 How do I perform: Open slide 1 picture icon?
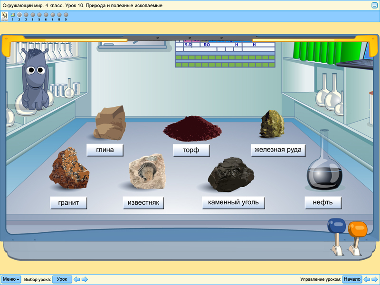click(13, 15)
